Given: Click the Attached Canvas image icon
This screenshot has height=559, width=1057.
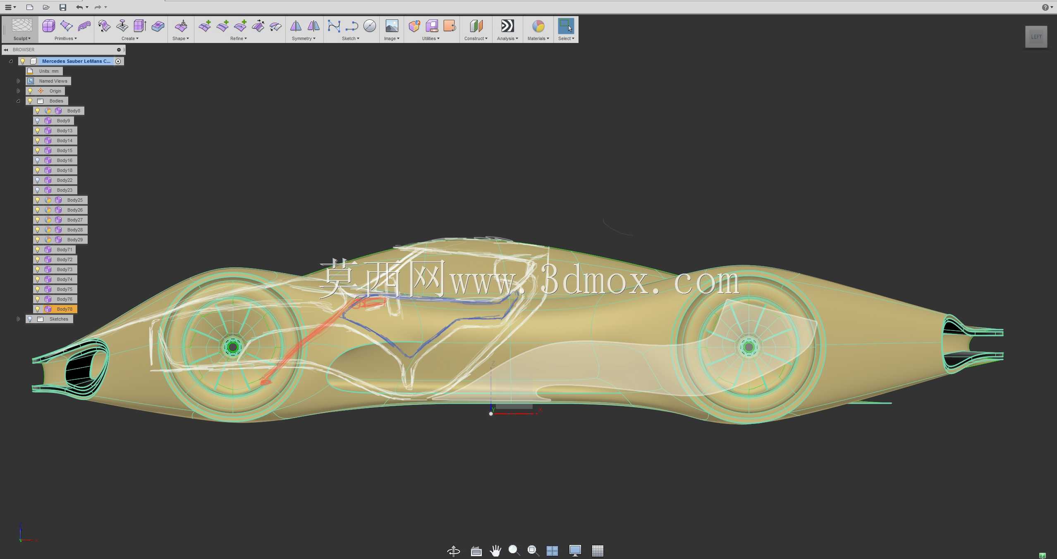Looking at the screenshot, I should coord(392,26).
